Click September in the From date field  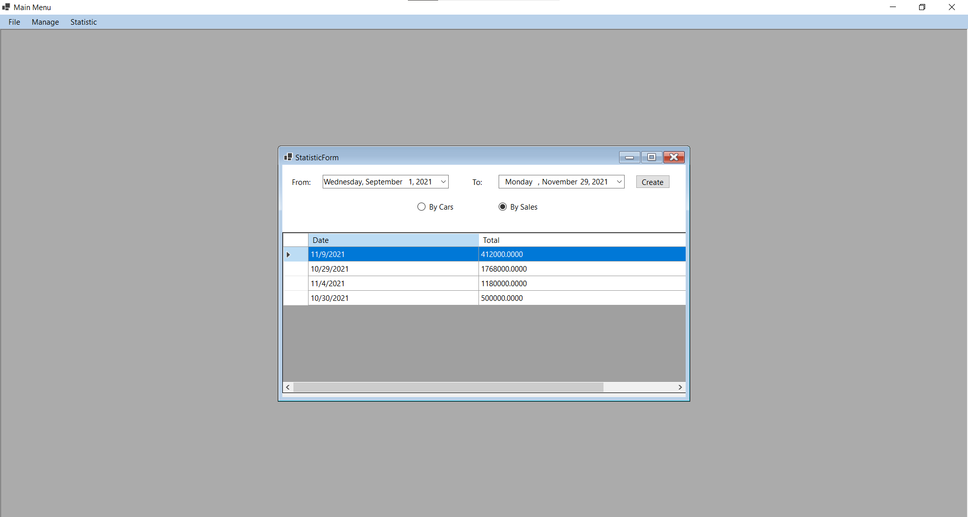tap(384, 182)
